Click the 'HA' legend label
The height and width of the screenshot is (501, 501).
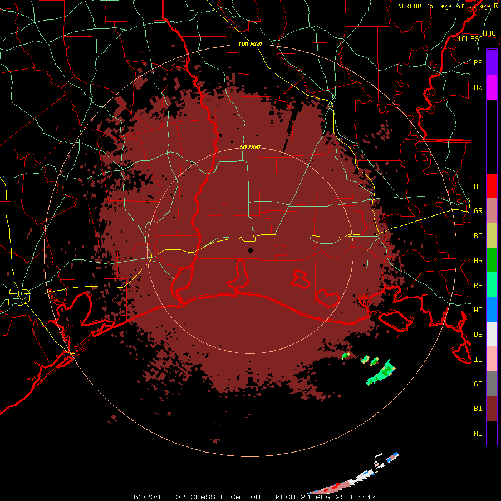[x=478, y=186]
